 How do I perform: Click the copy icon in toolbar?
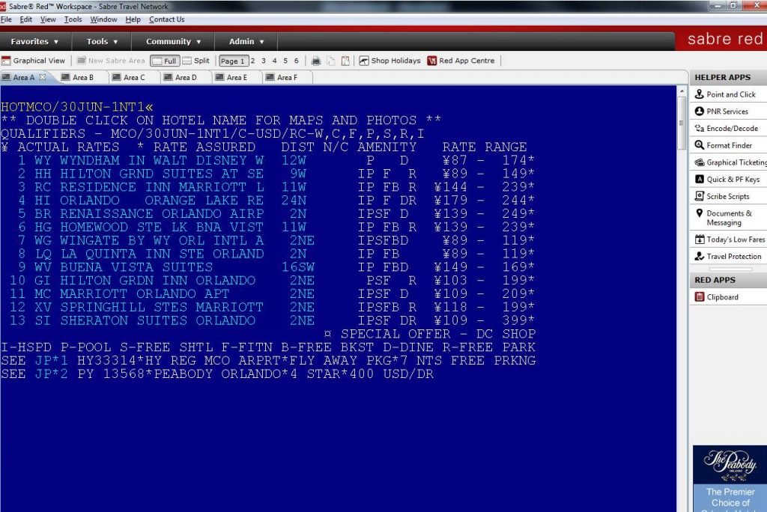330,61
